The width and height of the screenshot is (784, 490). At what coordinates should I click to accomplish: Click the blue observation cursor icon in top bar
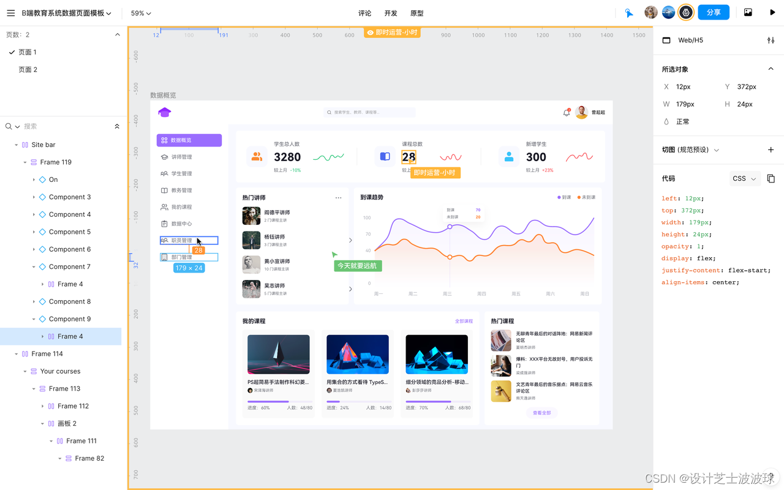click(x=629, y=13)
